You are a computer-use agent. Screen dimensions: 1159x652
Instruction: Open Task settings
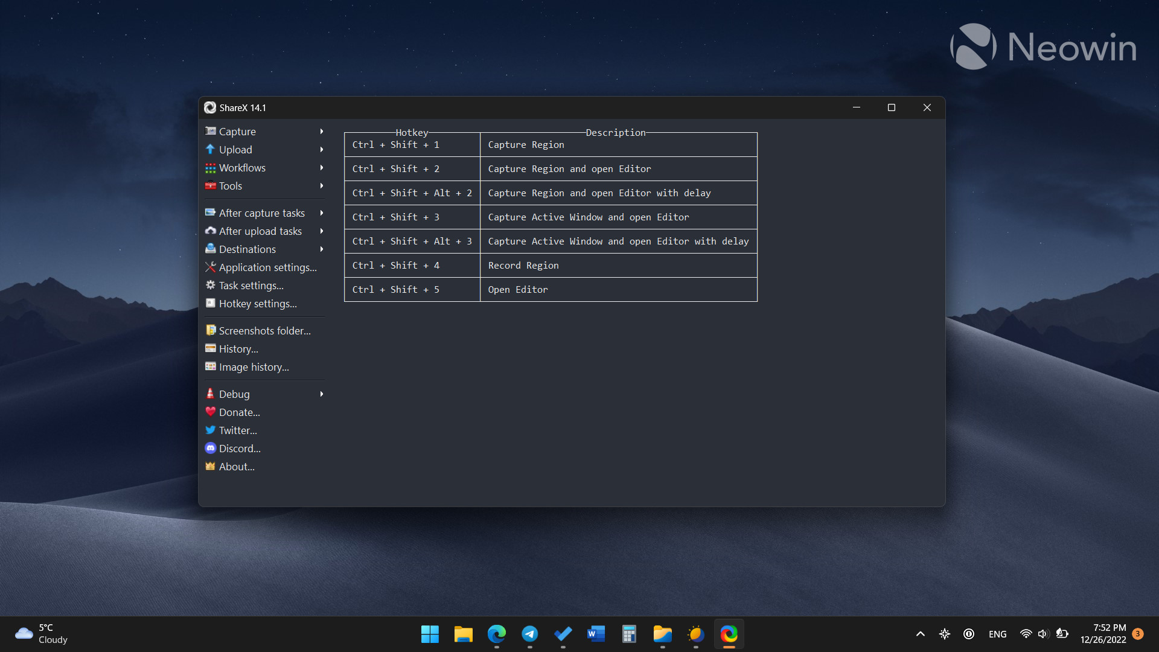coord(264,286)
